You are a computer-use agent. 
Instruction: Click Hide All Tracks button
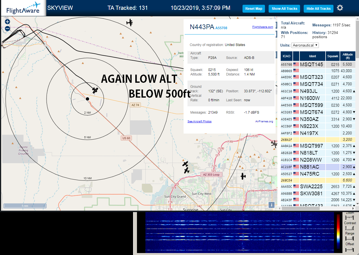pos(319,9)
